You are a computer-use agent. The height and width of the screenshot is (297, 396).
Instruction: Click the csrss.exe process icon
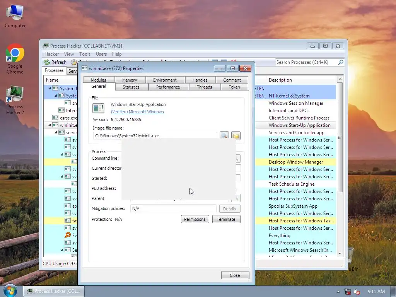click(x=55, y=118)
